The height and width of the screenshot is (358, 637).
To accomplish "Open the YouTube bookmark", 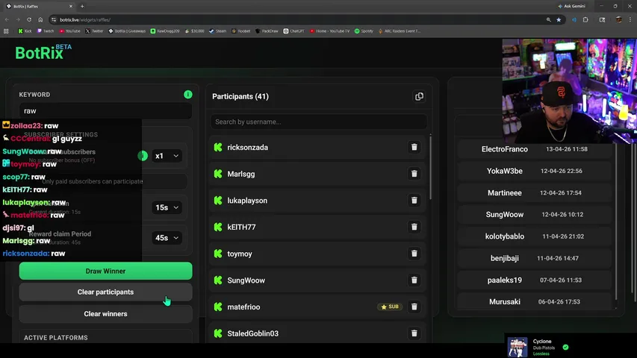I will tap(70, 31).
